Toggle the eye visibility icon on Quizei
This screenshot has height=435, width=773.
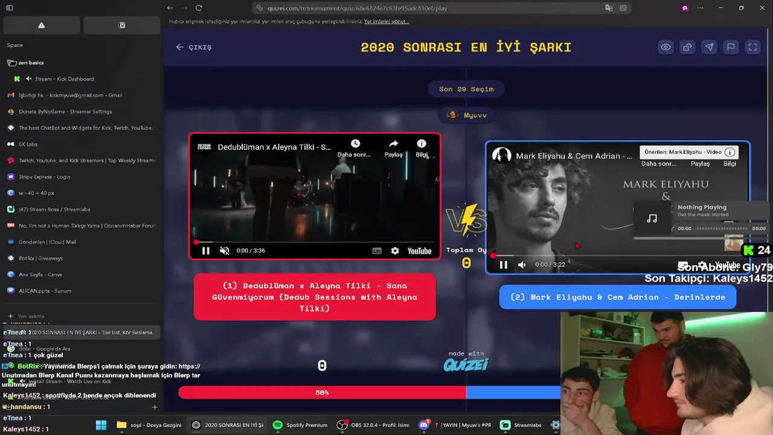(666, 47)
